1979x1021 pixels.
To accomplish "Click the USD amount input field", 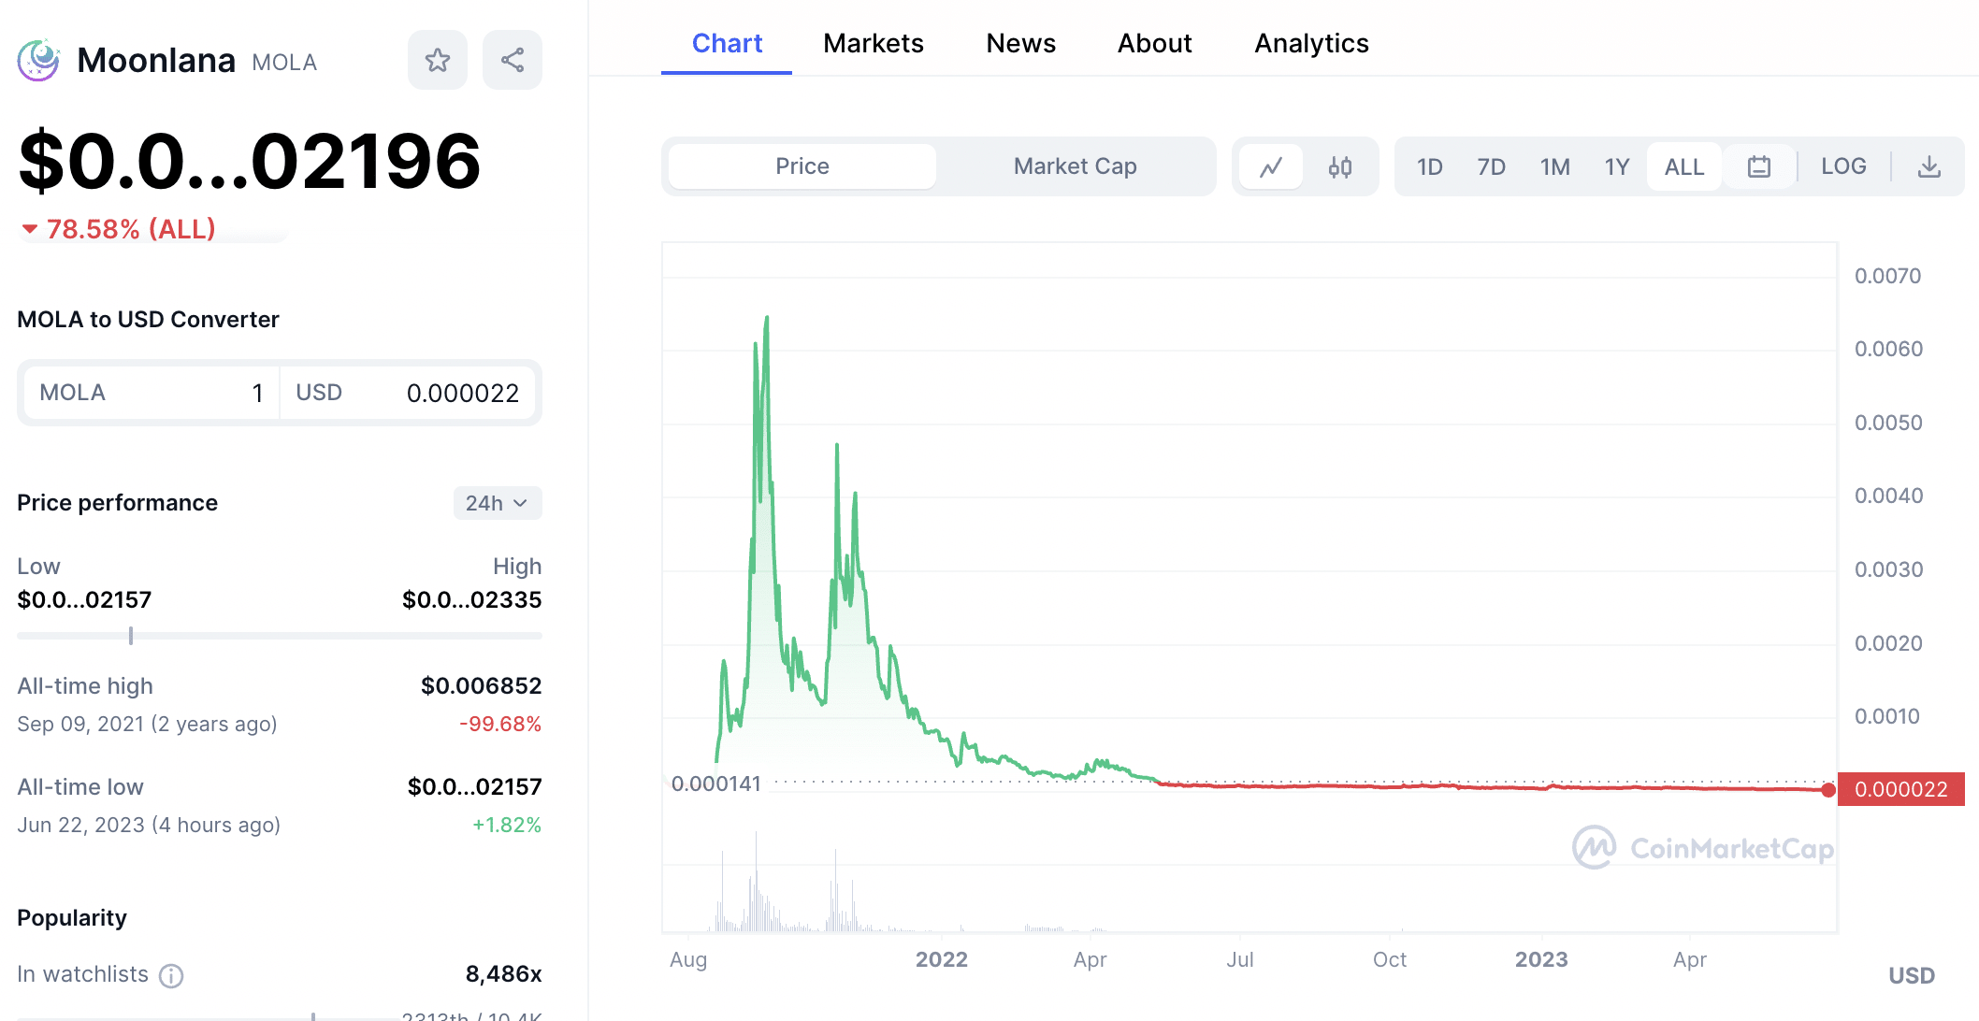I will 408,393.
